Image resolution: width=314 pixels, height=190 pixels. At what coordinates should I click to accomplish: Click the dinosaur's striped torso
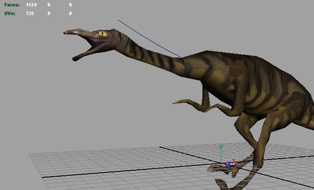click(x=241, y=82)
